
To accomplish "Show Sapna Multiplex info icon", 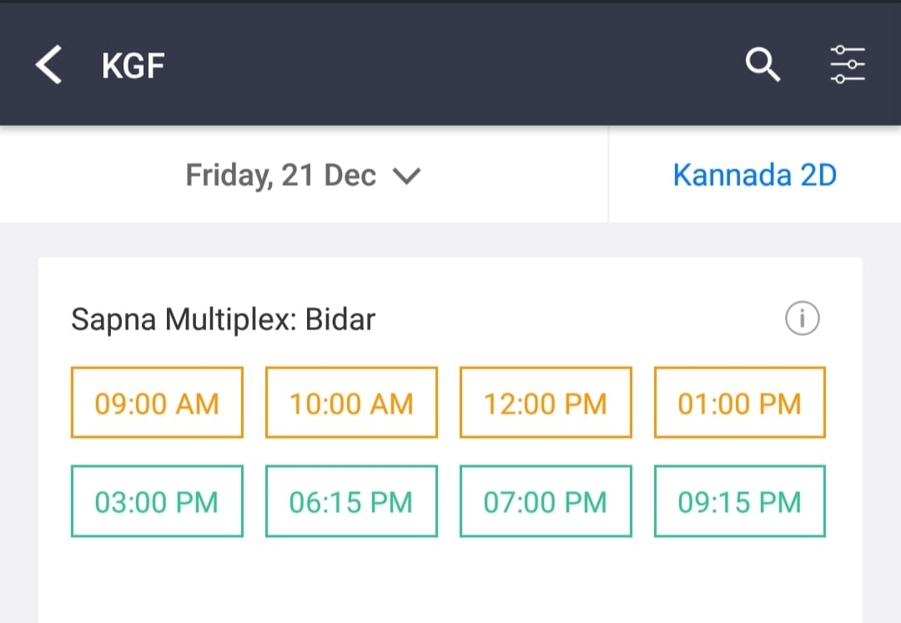I will 803,318.
